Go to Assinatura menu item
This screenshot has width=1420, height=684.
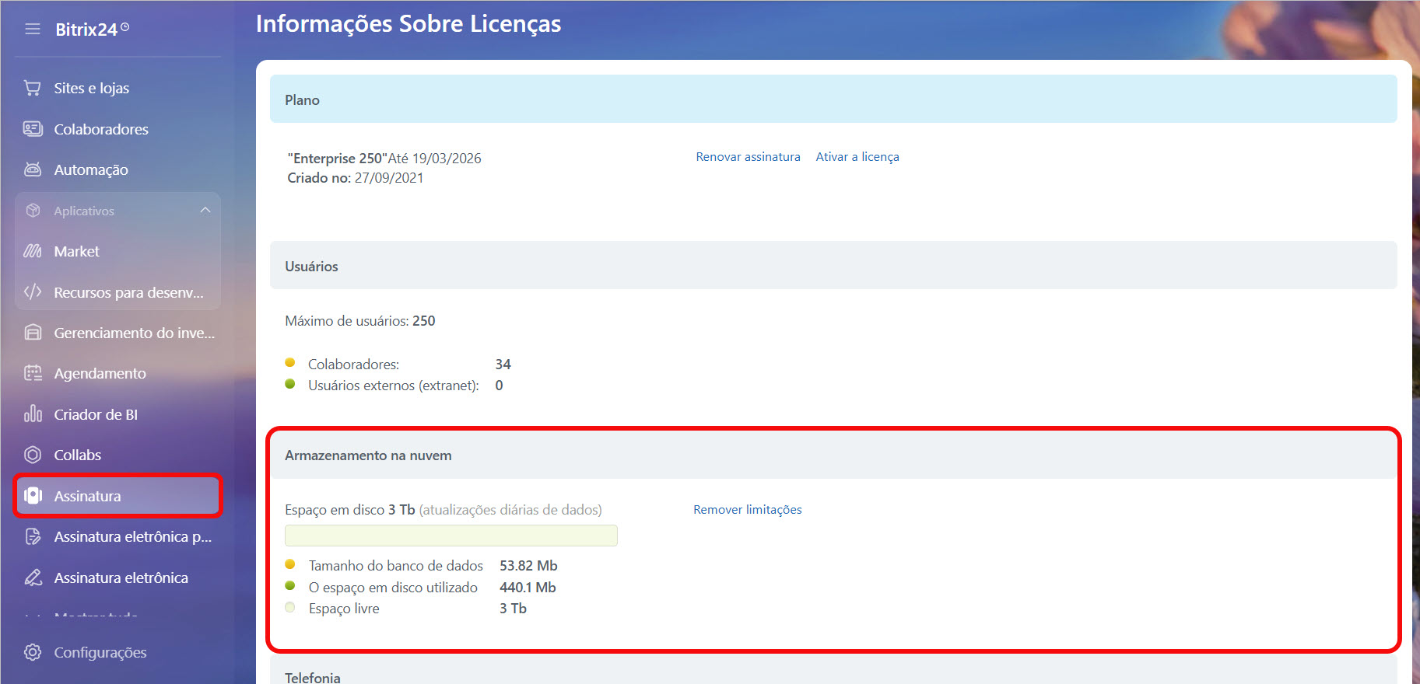[87, 496]
